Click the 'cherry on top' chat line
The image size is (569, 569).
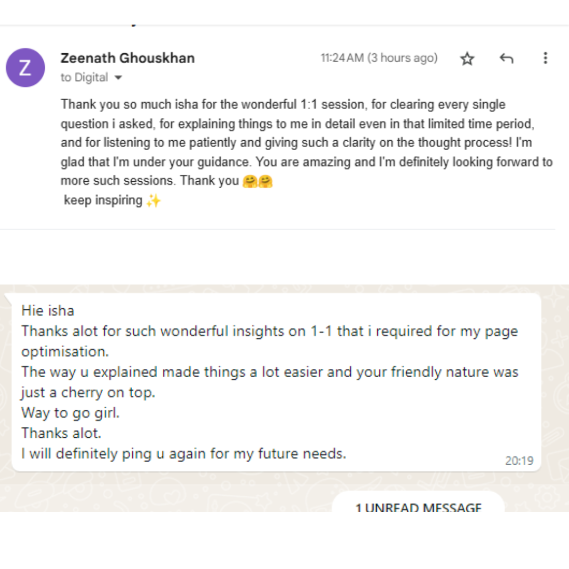coord(84,392)
